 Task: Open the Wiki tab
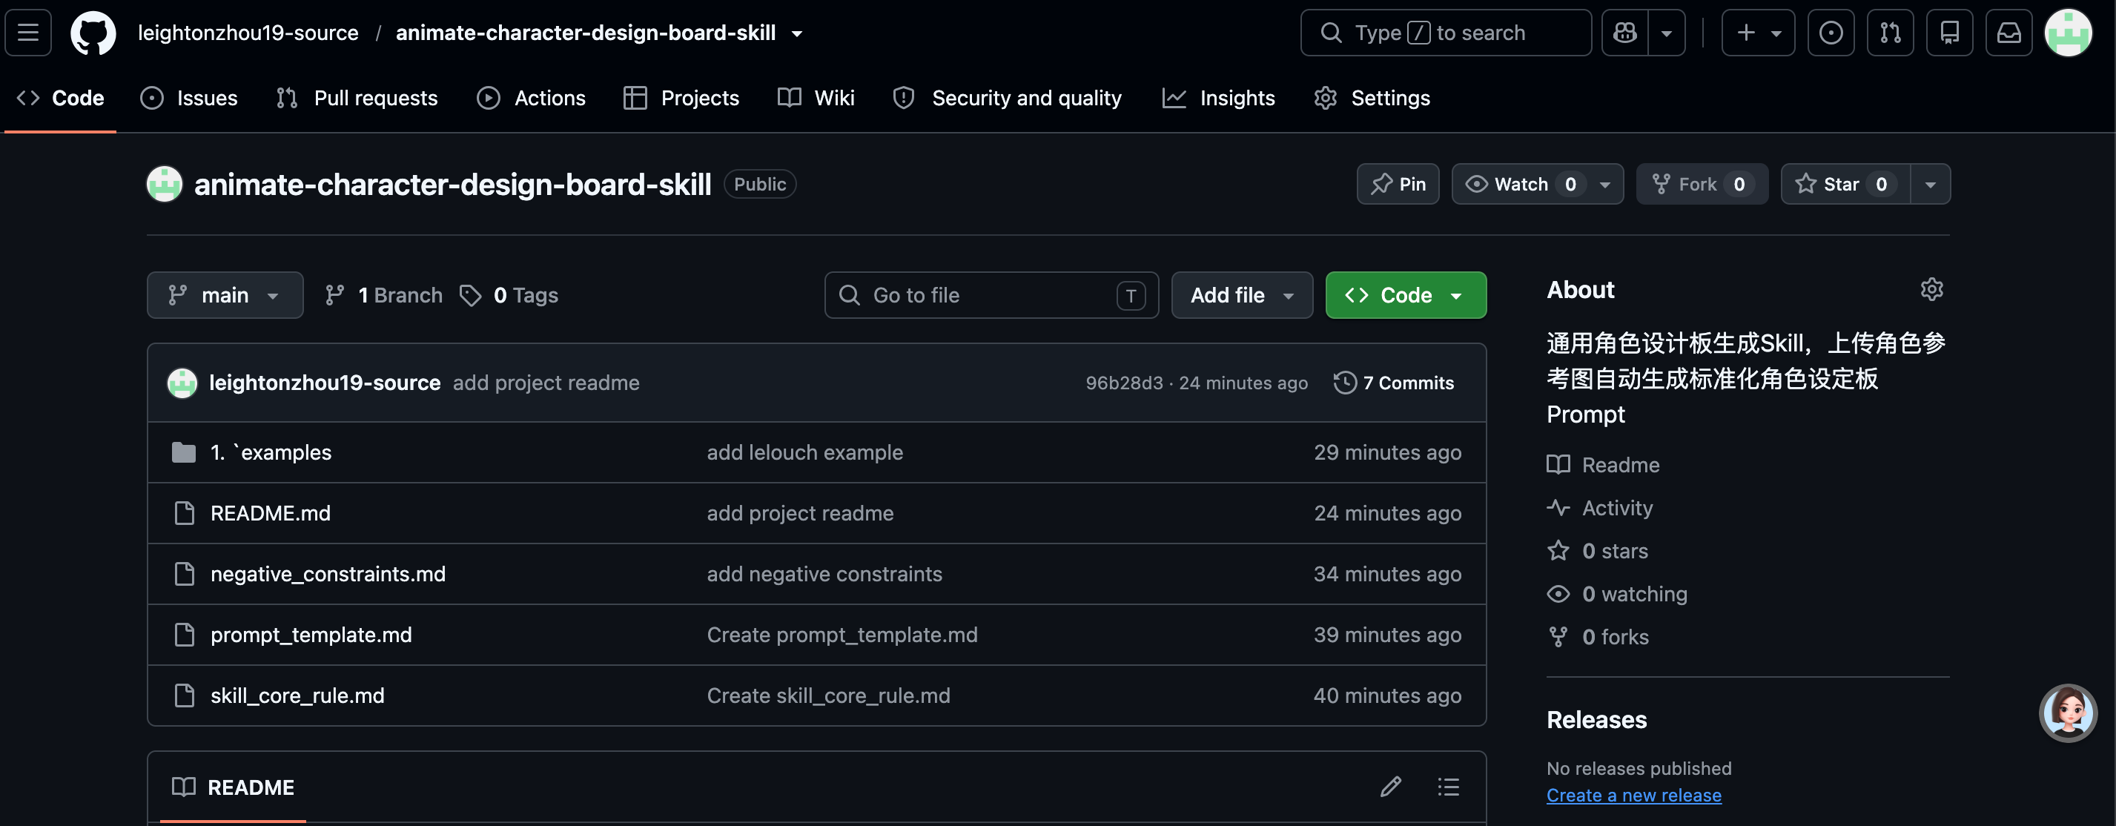pyautogui.click(x=816, y=98)
